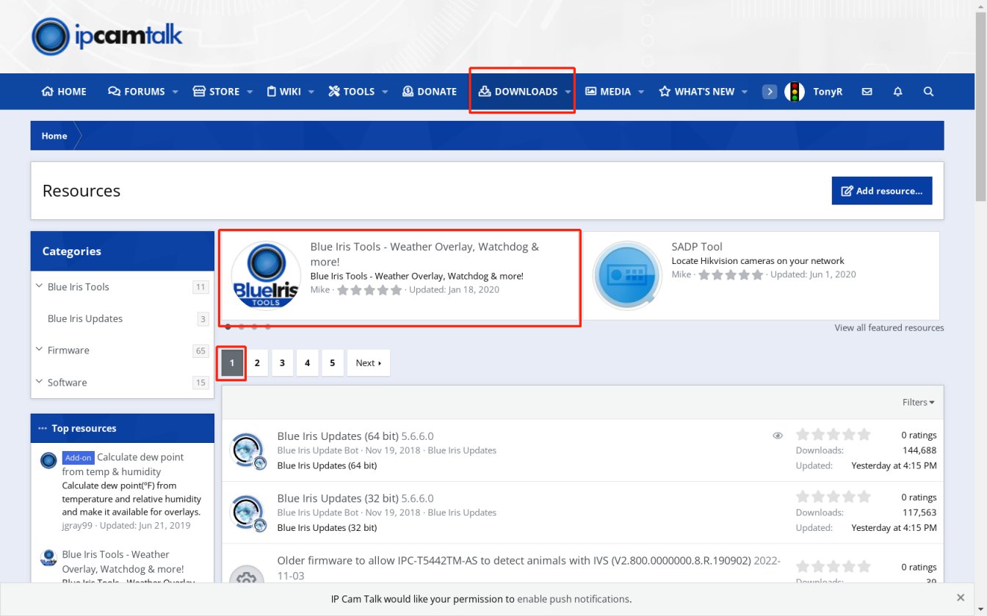Go to page 4
The width and height of the screenshot is (987, 616).
(x=307, y=363)
